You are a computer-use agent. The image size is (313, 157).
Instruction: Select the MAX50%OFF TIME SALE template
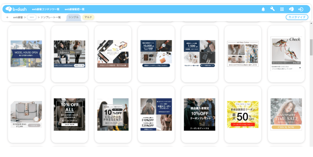(286, 114)
